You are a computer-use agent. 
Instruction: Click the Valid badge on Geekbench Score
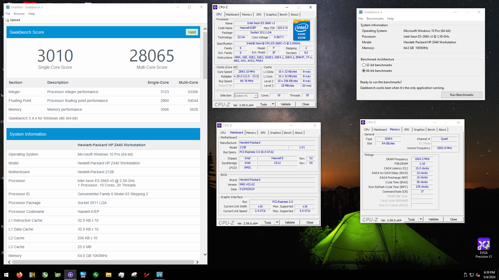[x=192, y=32]
